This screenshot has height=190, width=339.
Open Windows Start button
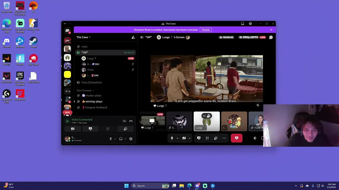126,186
